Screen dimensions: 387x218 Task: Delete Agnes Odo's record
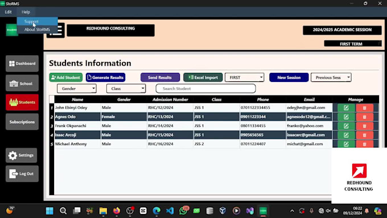point(365,117)
